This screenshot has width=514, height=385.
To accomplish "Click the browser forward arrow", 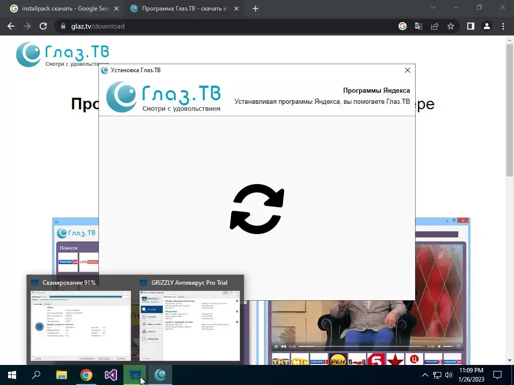I will coord(27,26).
